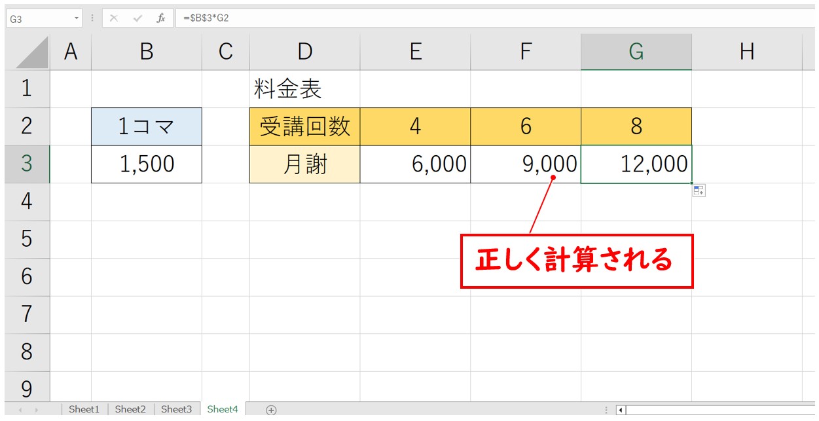Select row 5 header
819x421 pixels.
tap(27, 240)
